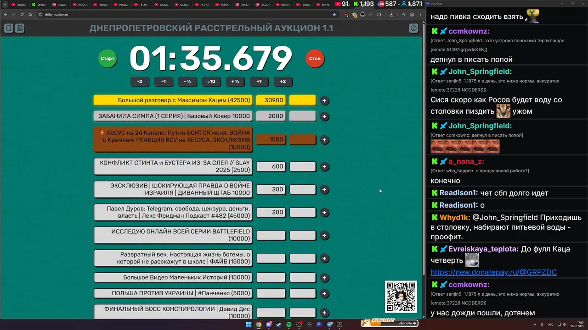
Task: Click plus icon for КОНФЛИКТ СТИНТА и БУСТЕРА lot
Action: [x=324, y=167]
